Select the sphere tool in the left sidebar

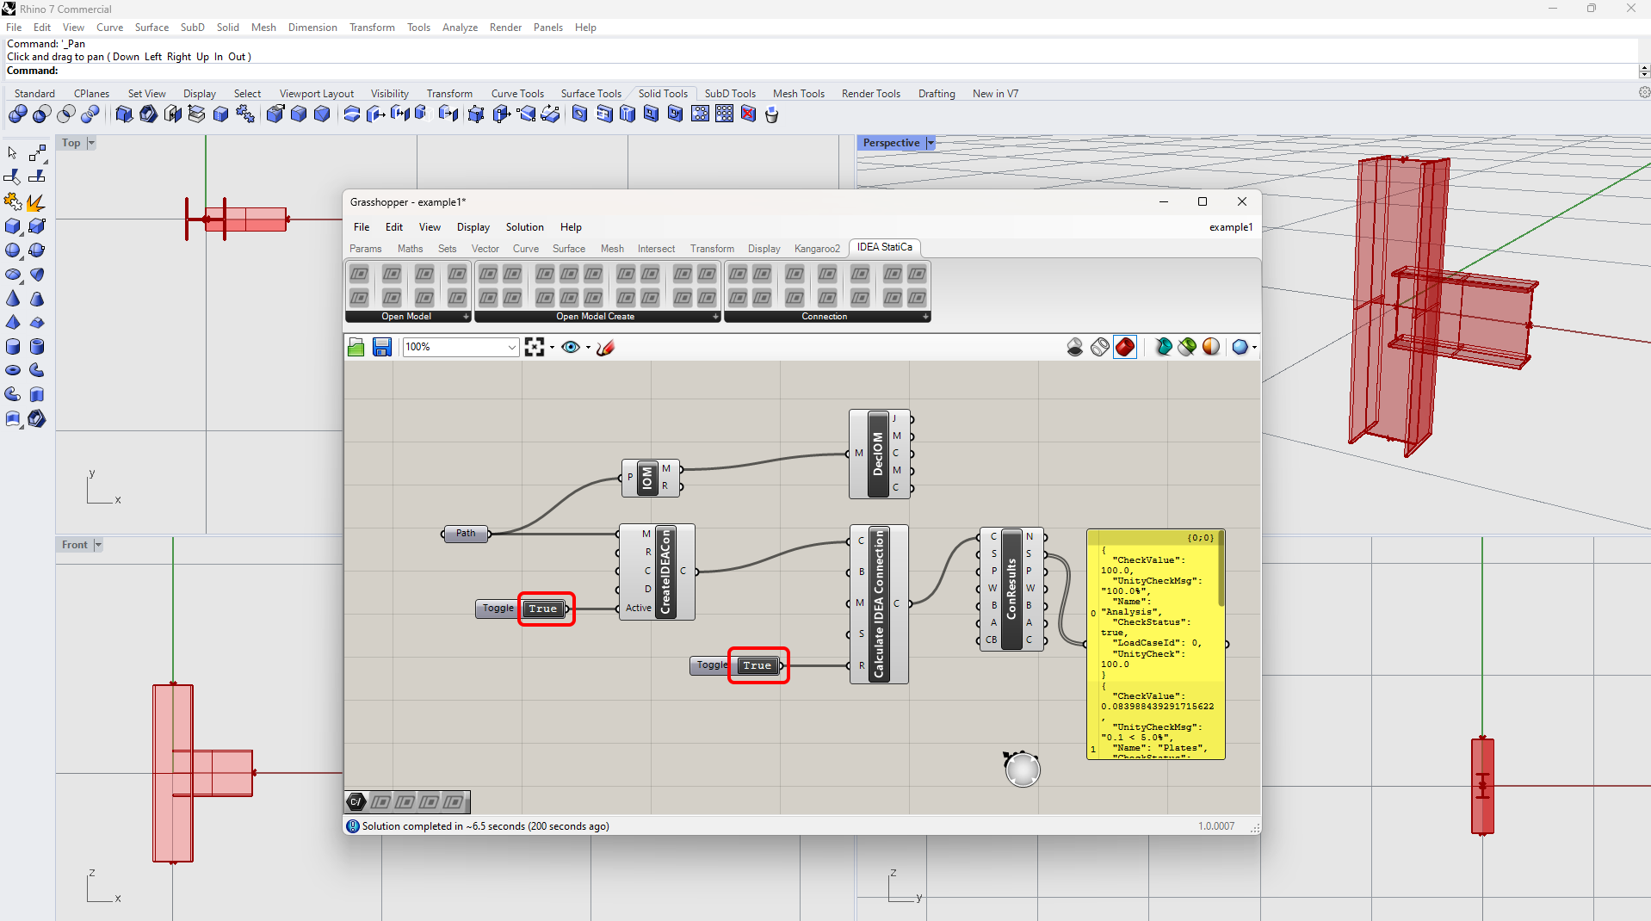tap(13, 250)
